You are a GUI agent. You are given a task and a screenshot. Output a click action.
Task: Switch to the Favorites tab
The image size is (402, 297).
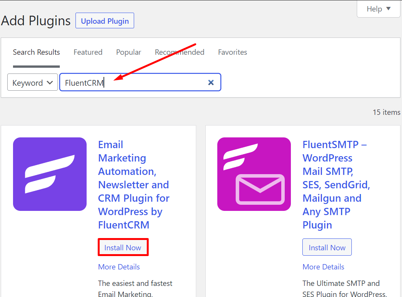click(x=233, y=52)
